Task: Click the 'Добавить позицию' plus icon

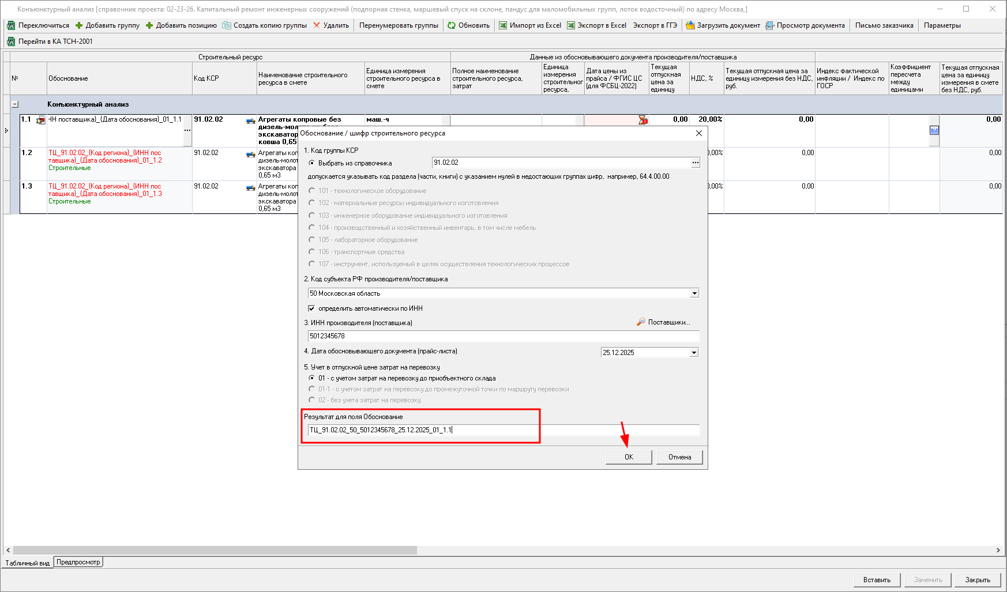Action: pyautogui.click(x=149, y=25)
